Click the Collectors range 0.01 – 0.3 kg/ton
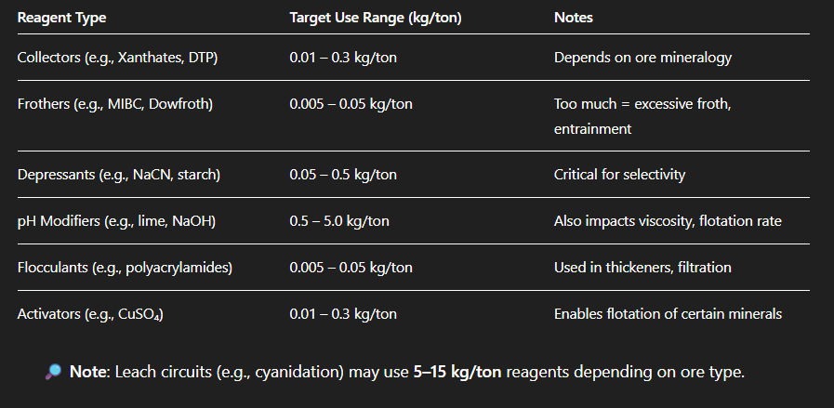The image size is (834, 408). pos(343,58)
